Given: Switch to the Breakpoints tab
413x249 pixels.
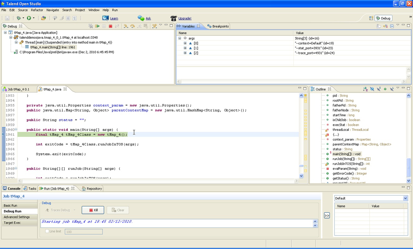Looking at the screenshot, I should 218,26.
